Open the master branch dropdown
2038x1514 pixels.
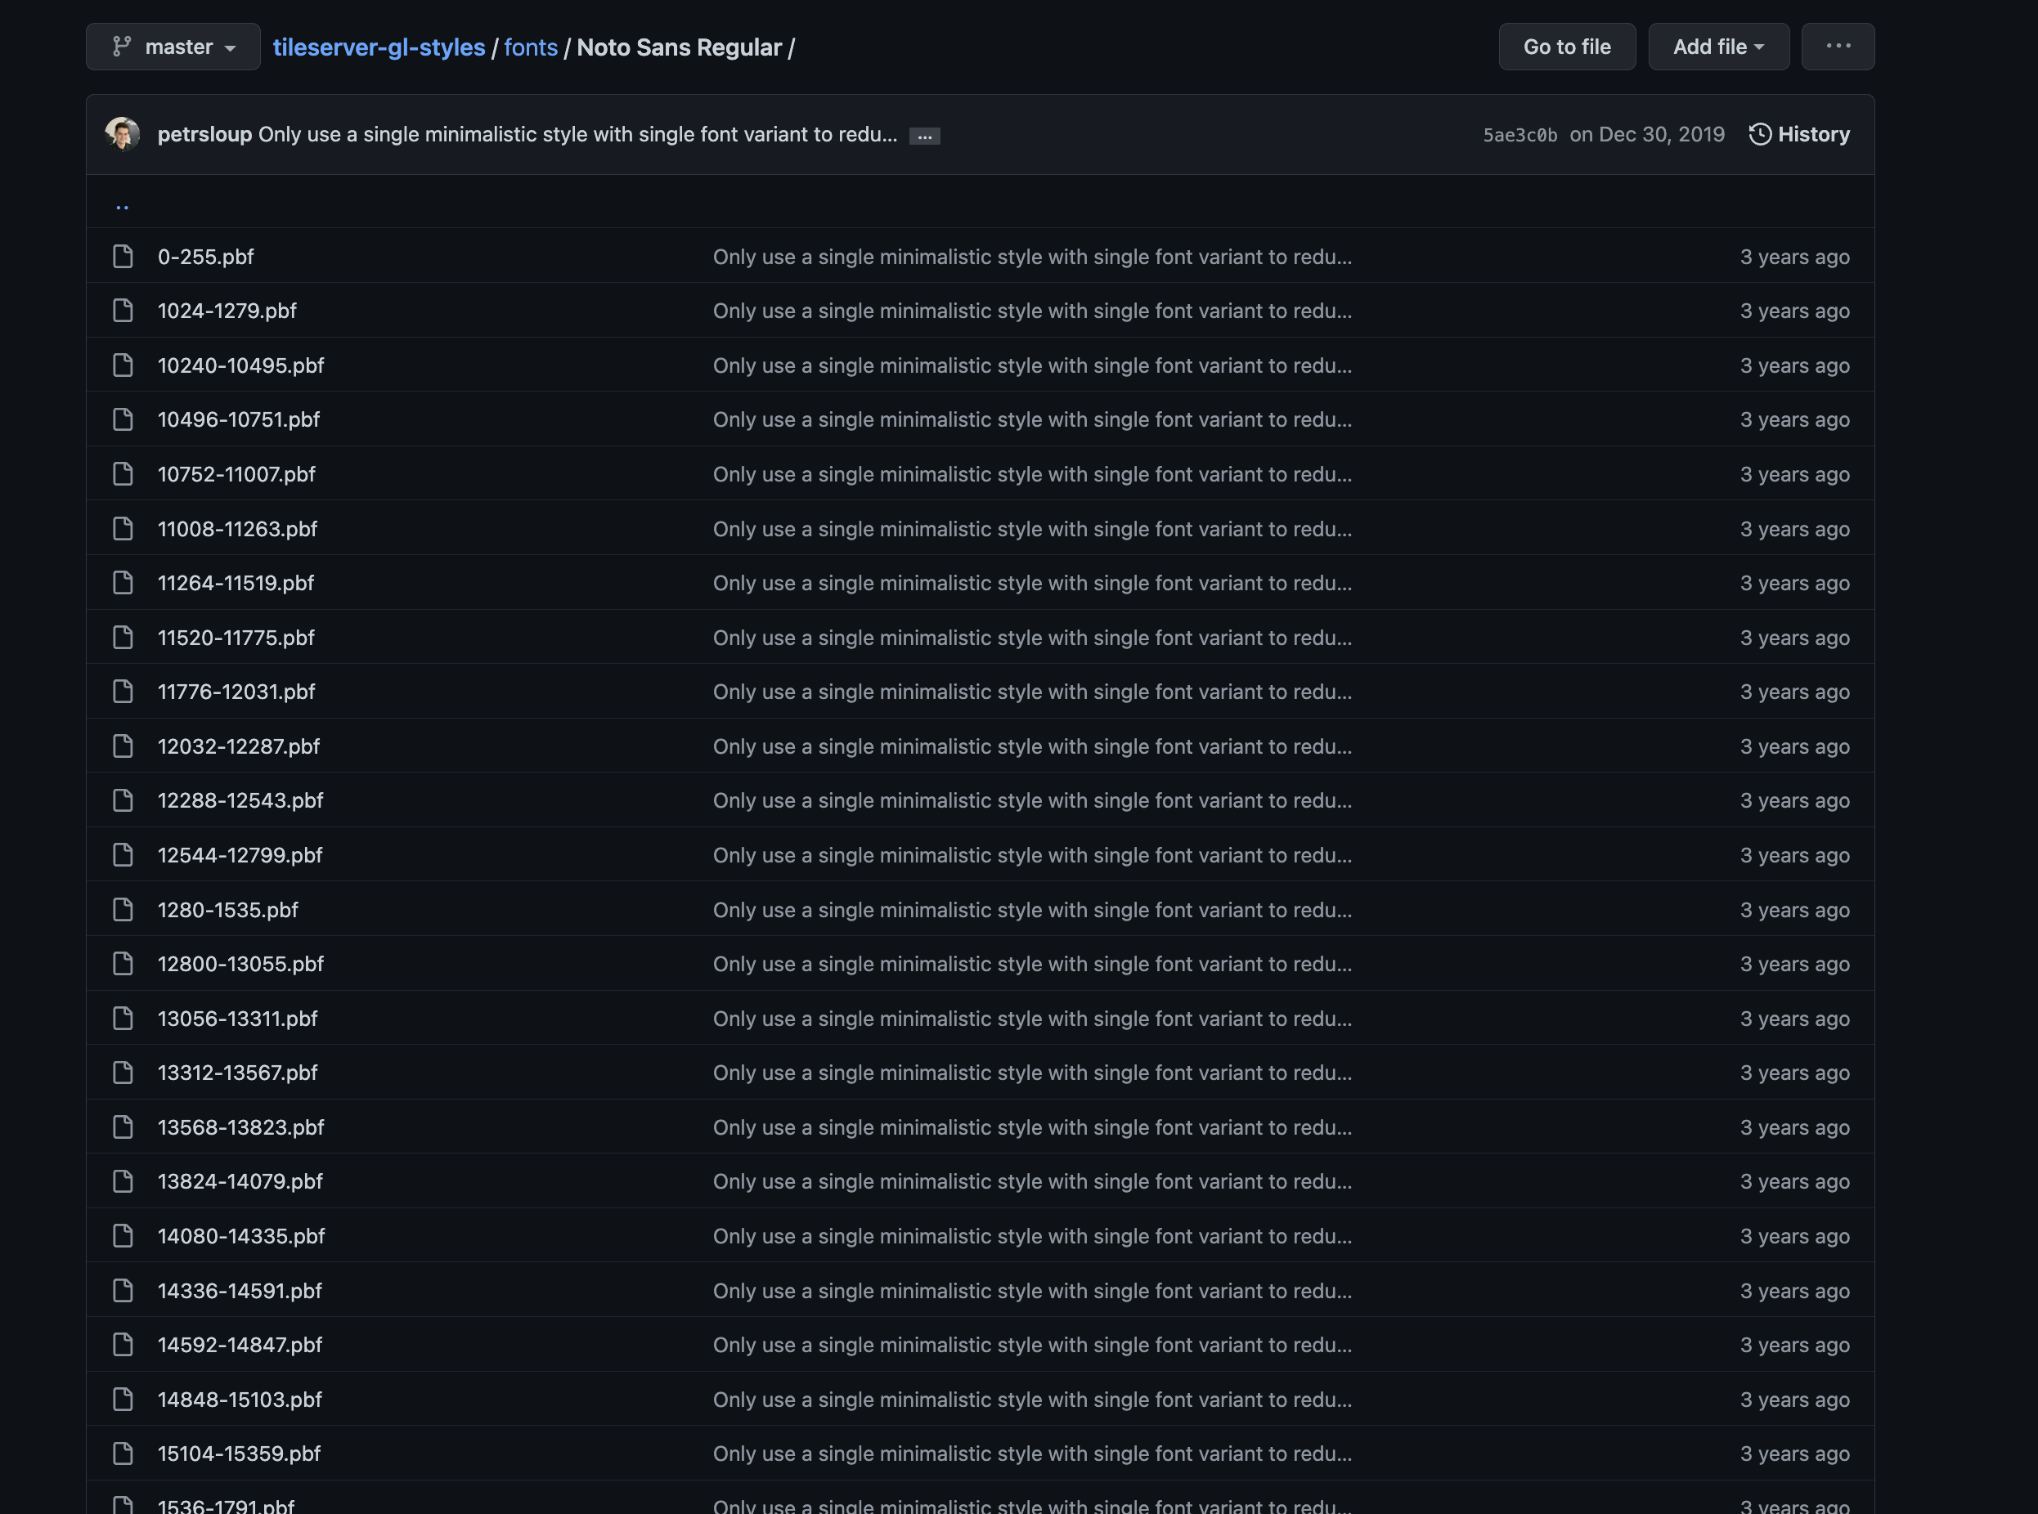[173, 47]
